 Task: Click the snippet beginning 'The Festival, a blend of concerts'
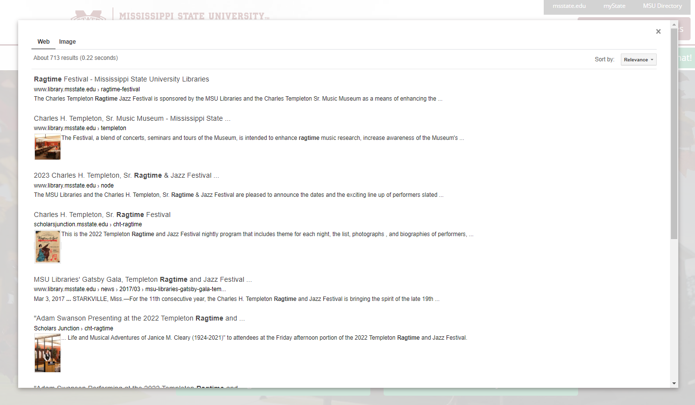tap(263, 138)
